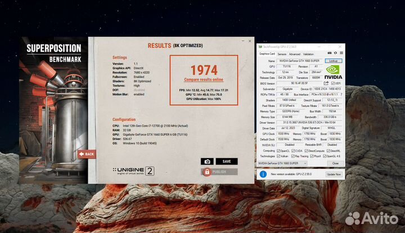Click the Driver Version field

309,123
